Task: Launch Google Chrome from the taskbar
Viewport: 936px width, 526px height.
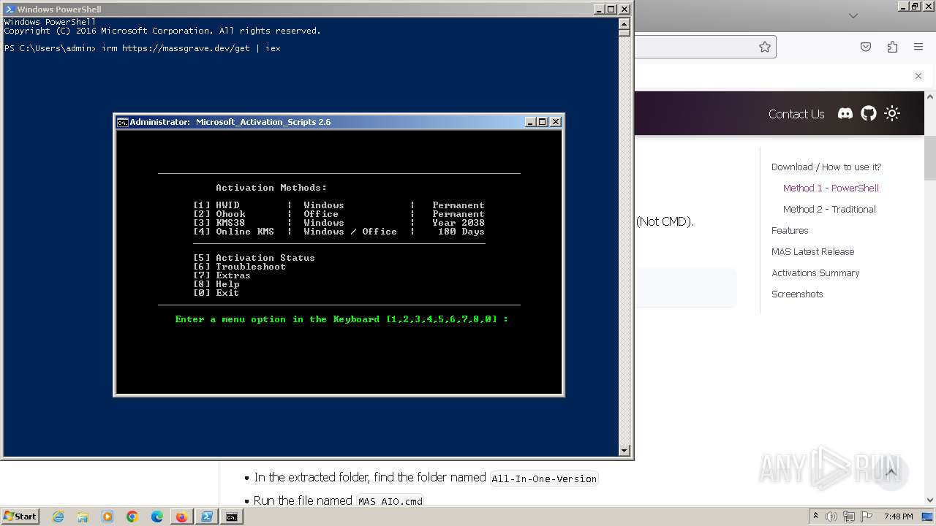Action: point(132,517)
